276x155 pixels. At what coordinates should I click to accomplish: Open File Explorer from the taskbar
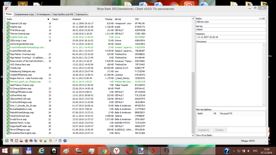click(16, 151)
